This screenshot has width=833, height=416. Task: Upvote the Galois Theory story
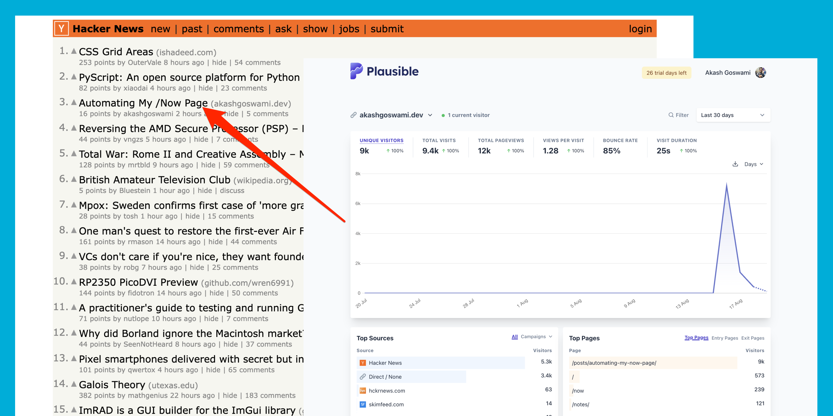click(x=74, y=384)
